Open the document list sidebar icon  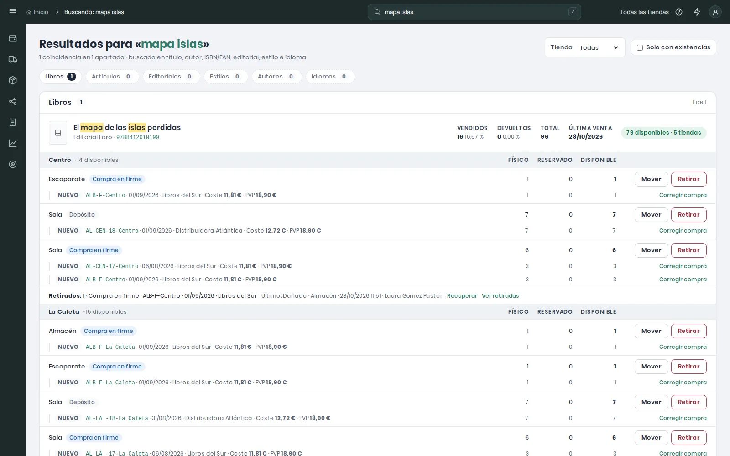click(x=13, y=122)
